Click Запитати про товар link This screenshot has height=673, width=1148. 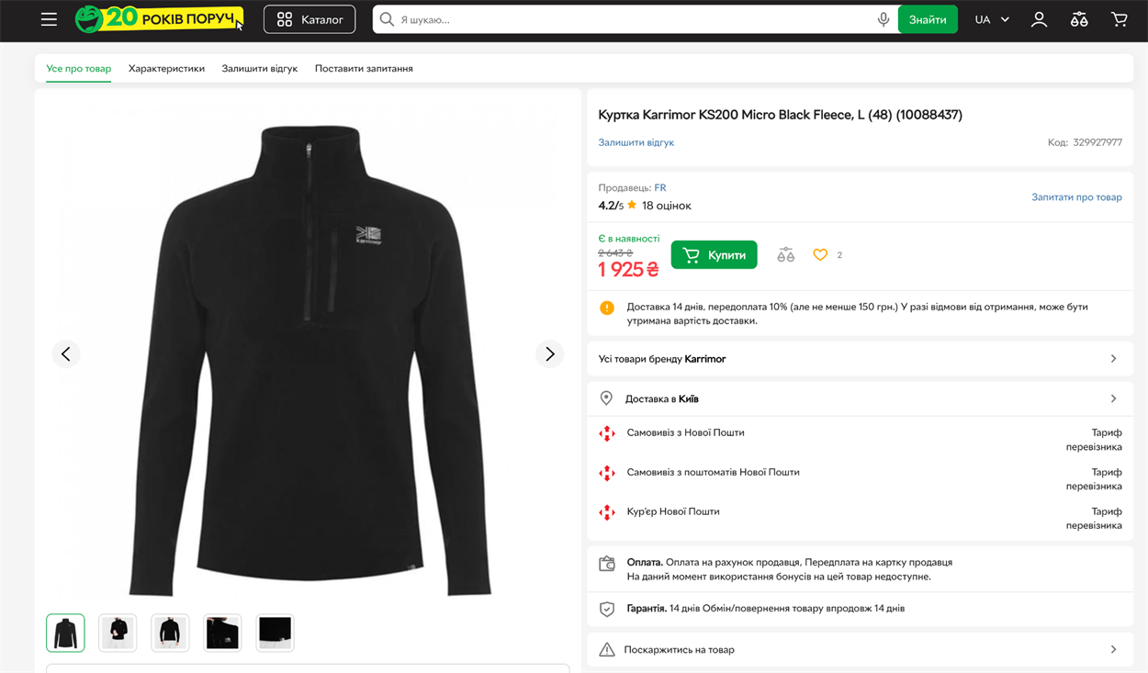1076,196
